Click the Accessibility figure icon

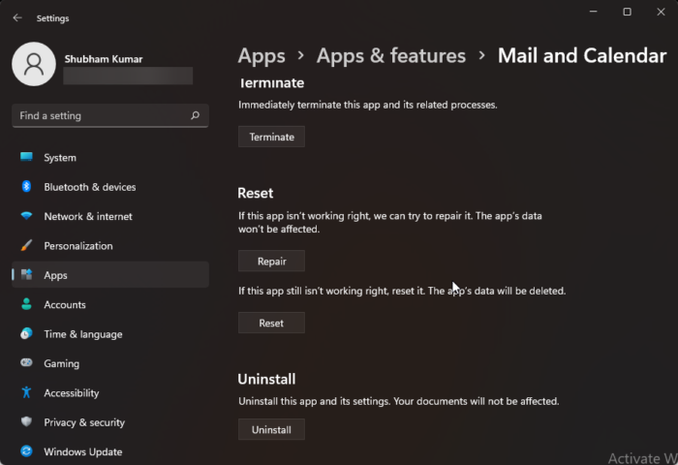(26, 392)
